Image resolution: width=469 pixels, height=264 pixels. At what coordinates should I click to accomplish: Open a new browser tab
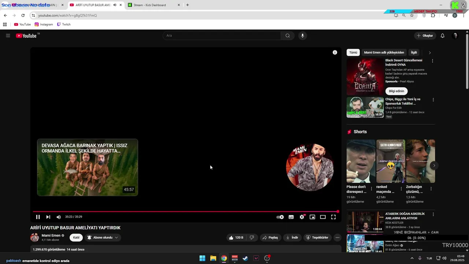tap(188, 5)
